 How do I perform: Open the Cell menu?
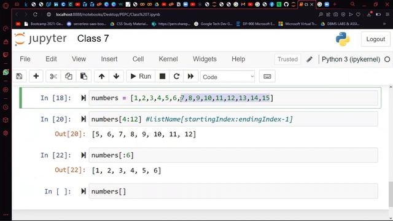tap(138, 59)
